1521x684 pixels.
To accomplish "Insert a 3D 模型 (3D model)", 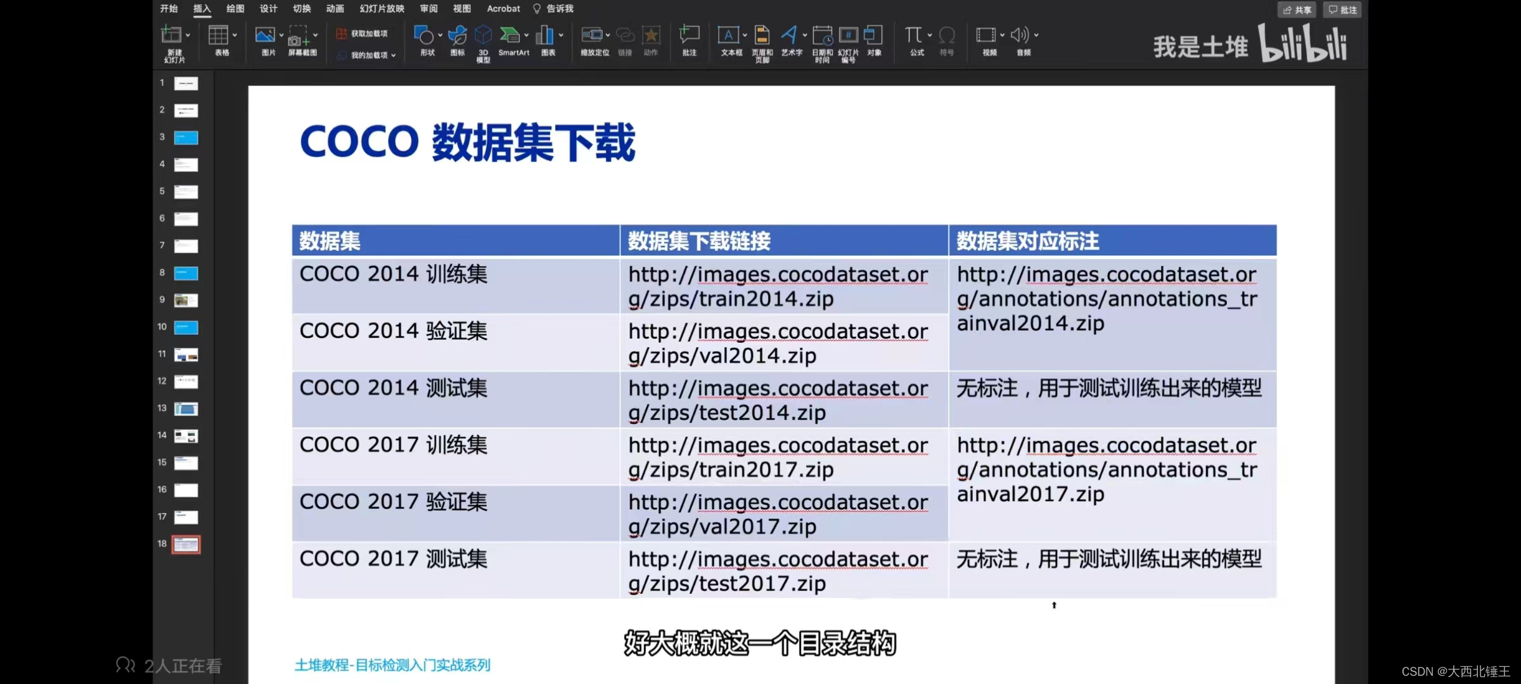I will (482, 41).
